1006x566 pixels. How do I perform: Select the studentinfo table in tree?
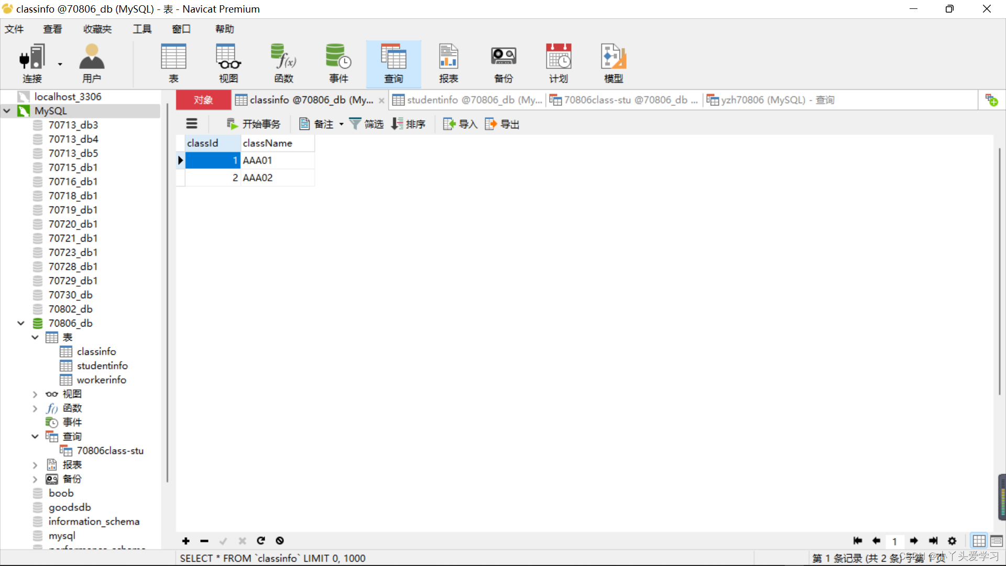click(x=102, y=366)
